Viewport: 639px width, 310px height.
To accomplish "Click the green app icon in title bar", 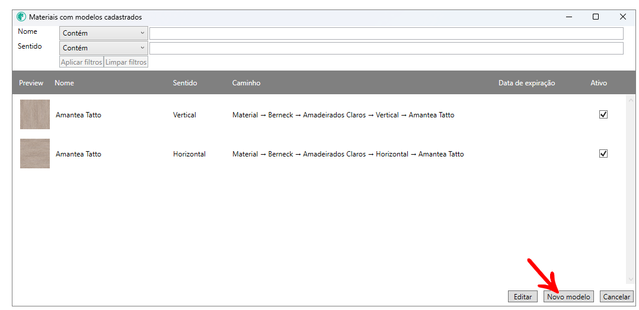I will click(x=21, y=17).
